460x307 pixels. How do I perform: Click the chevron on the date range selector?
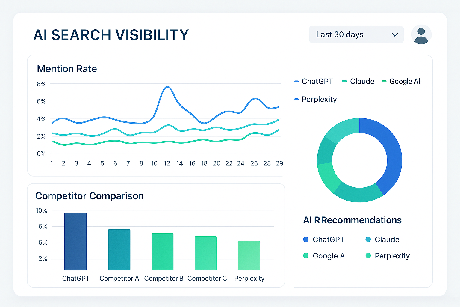[394, 34]
